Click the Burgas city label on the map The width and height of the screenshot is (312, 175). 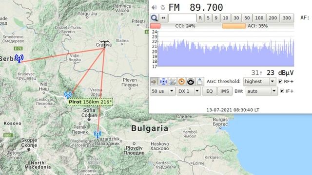220,122
